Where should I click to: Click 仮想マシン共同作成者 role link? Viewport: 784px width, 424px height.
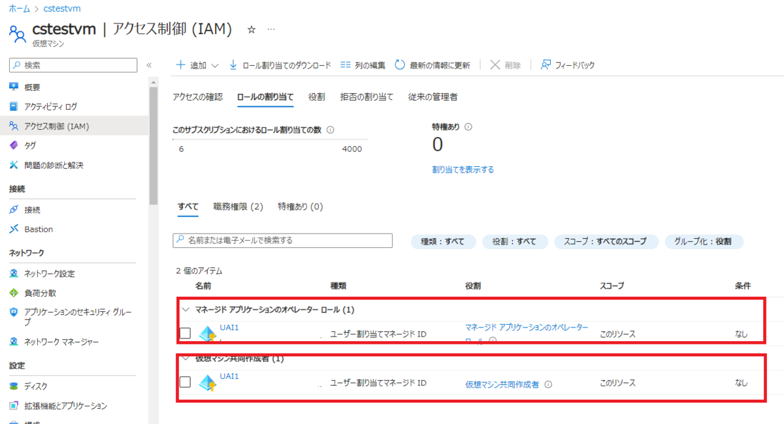(x=502, y=384)
